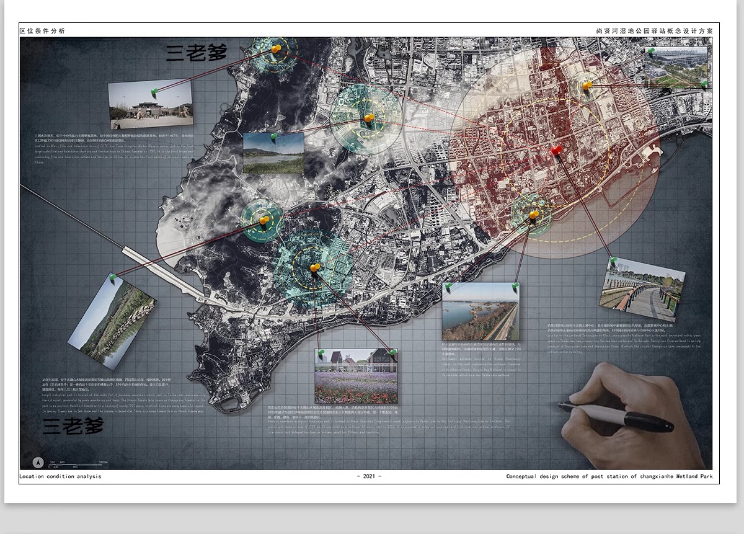744x534 pixels.
Task: Select the wooden boardwalk photo
Action: (642, 290)
